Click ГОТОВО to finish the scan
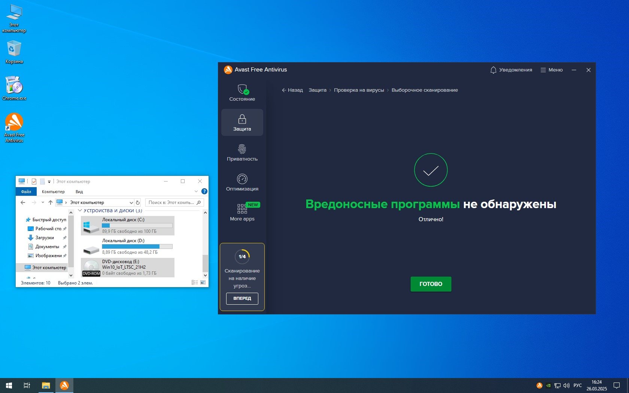This screenshot has width=629, height=393. (431, 284)
